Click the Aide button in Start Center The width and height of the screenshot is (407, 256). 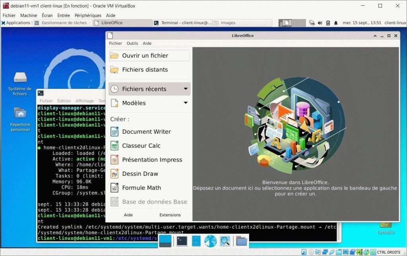pyautogui.click(x=128, y=215)
